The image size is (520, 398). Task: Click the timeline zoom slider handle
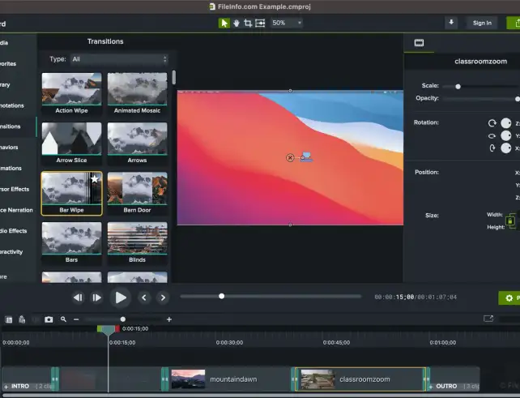coord(123,319)
